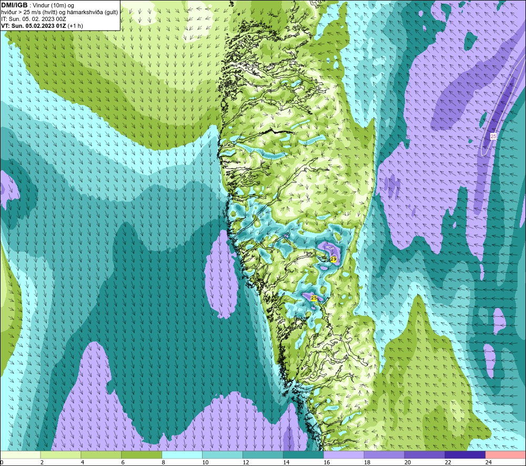The image size is (526, 466).
Task: Click the medium teal 12–14 legend swatch
Action: [263, 454]
